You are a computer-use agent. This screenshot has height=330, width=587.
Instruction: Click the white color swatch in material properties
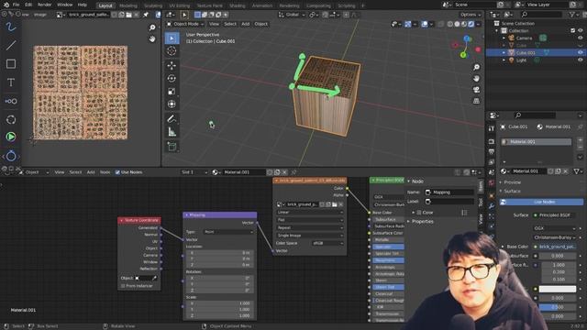click(x=558, y=289)
